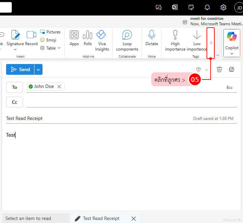The height and width of the screenshot is (223, 243).
Task: Mark message as Low importance
Action: click(x=197, y=40)
